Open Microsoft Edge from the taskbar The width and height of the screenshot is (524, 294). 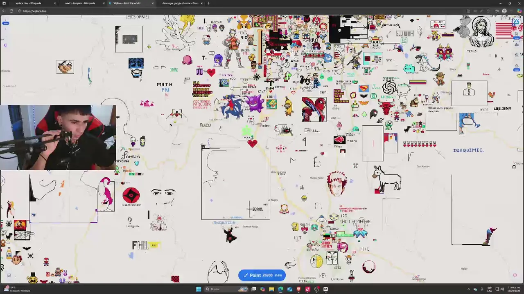(x=280, y=289)
